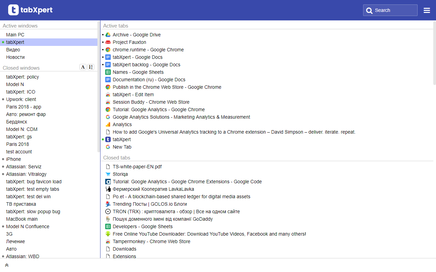
Task: Open closed window 'Model N: CDM'
Action: click(49, 129)
